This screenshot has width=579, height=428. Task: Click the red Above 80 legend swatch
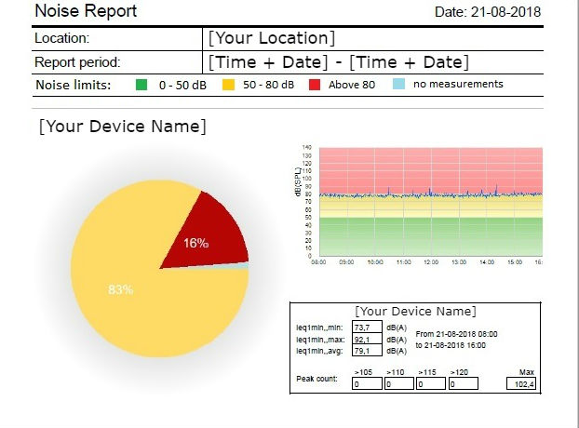tap(314, 85)
